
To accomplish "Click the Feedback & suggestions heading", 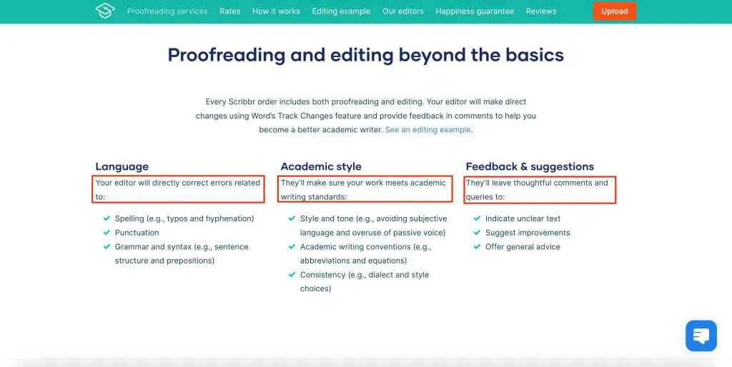I will click(530, 166).
